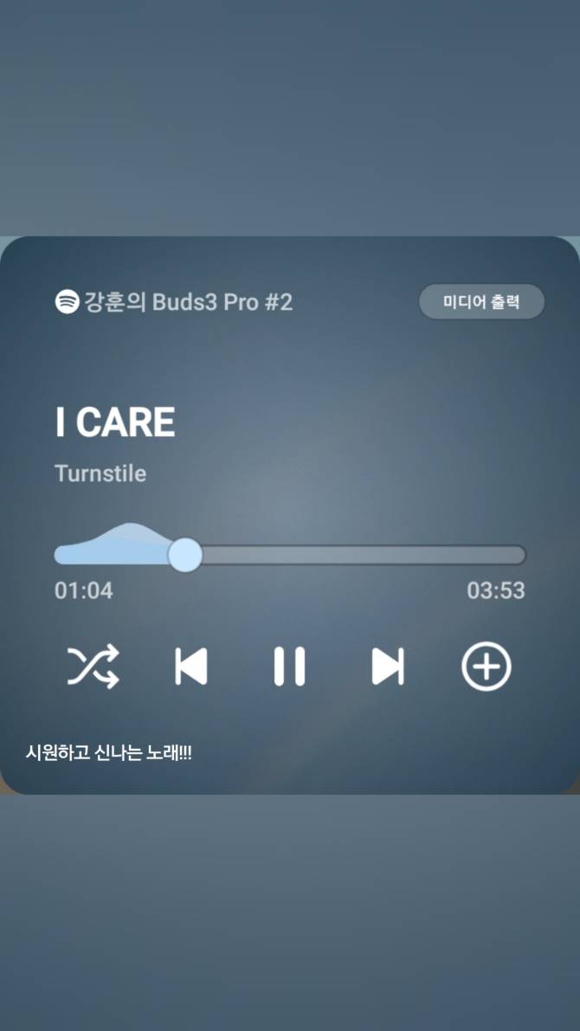This screenshot has width=580, height=1031.
Task: Tap the blurred area below the player card
Action: (x=290, y=912)
